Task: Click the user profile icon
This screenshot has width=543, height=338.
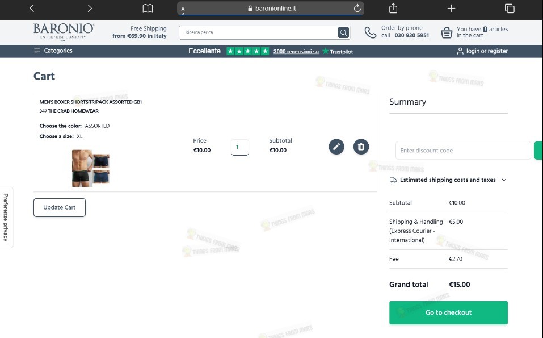Action: coord(460,51)
